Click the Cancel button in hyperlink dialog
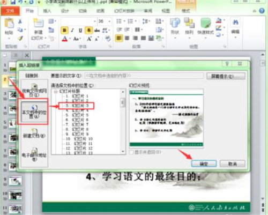268x215 pixels. point(232,164)
